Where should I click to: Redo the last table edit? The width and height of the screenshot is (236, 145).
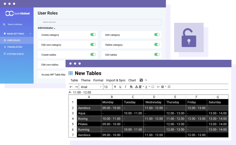click(76, 87)
